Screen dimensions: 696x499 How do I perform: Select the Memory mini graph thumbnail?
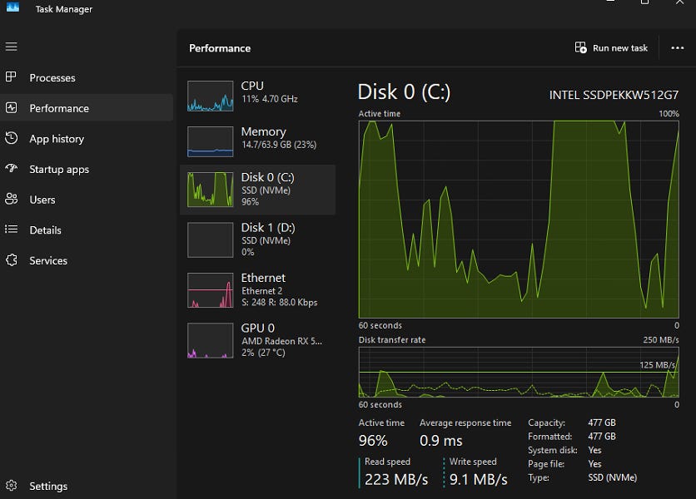(211, 141)
